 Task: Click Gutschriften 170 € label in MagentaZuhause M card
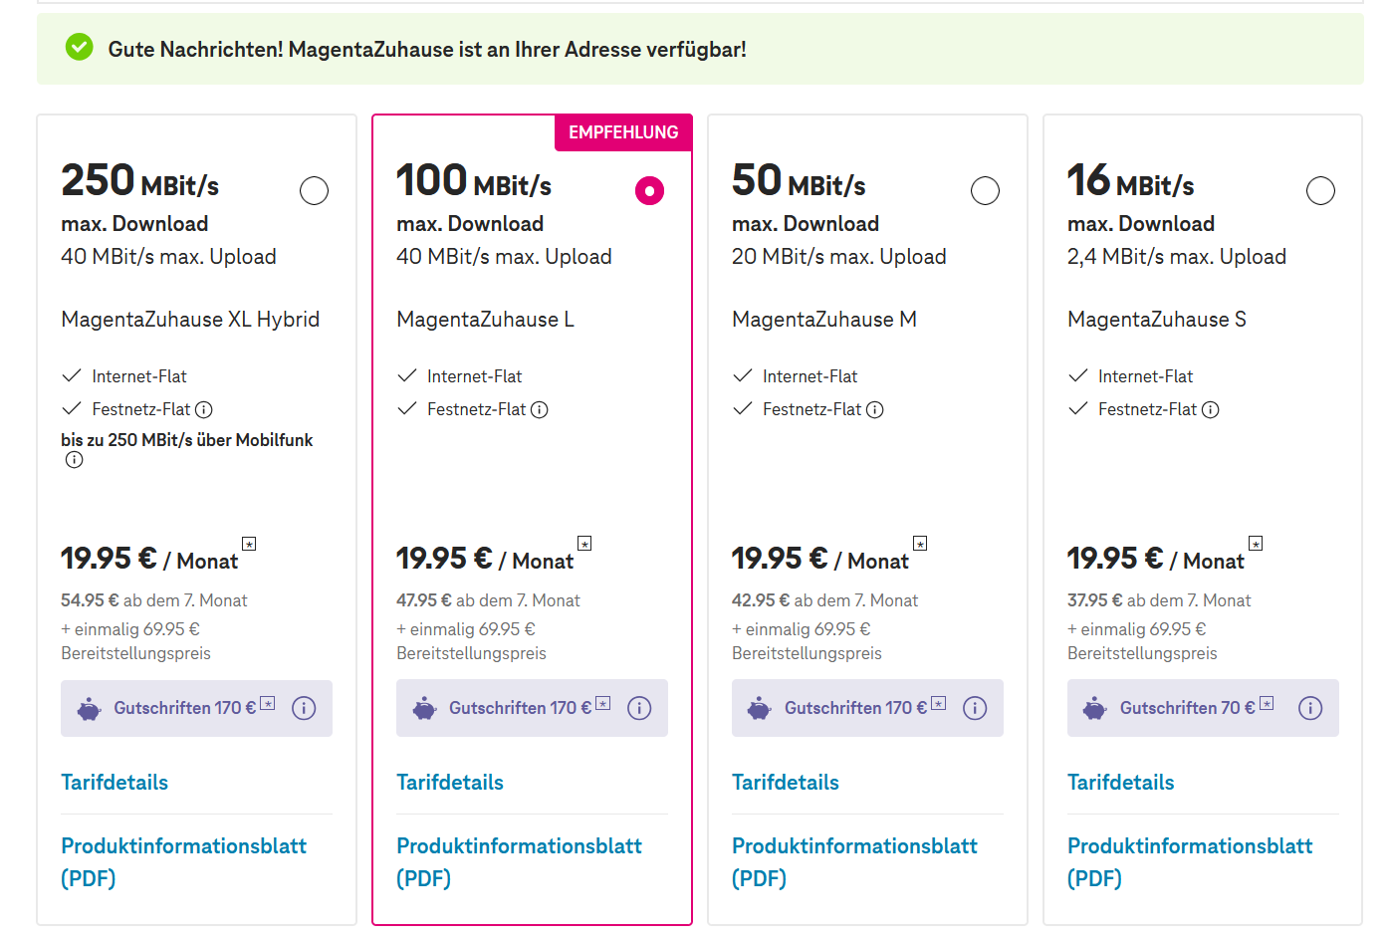[856, 708]
